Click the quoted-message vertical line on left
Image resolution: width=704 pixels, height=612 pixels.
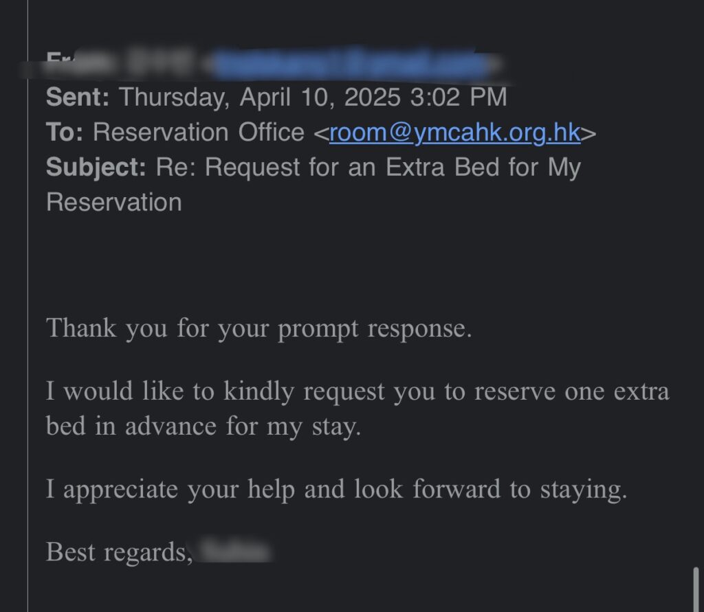coord(27,306)
